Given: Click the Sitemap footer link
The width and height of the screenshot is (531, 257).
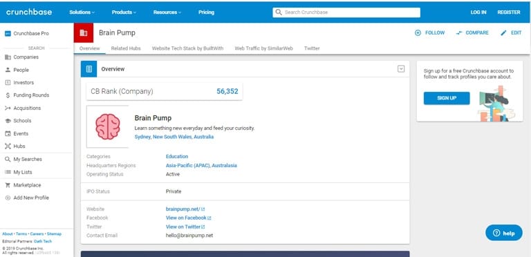Looking at the screenshot, I should tap(54, 234).
